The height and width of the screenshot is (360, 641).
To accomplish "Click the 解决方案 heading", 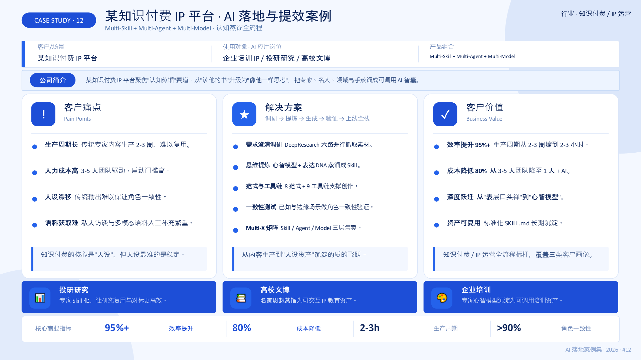I will pos(283,107).
